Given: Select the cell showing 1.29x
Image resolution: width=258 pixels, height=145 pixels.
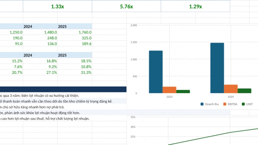Looking at the screenshot, I should click(195, 7).
